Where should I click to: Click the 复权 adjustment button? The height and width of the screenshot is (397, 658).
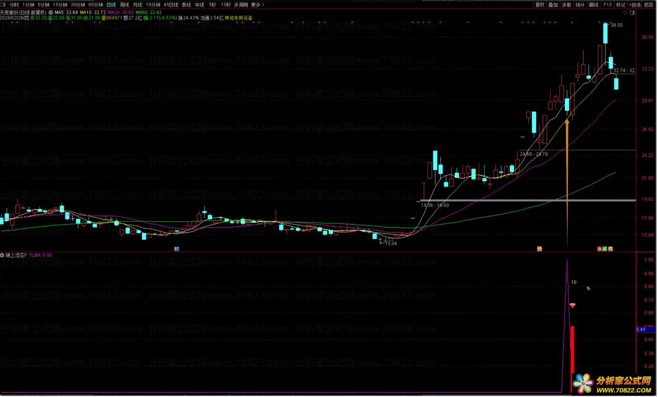tap(540, 5)
